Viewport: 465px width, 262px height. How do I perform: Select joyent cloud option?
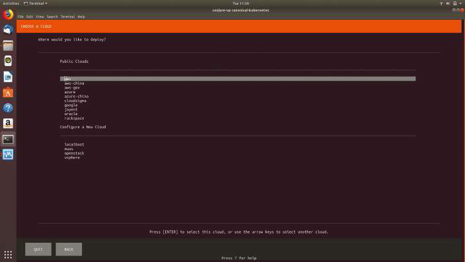[x=71, y=109]
